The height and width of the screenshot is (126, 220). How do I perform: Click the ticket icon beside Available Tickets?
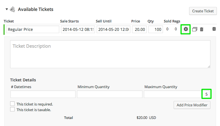(12, 10)
